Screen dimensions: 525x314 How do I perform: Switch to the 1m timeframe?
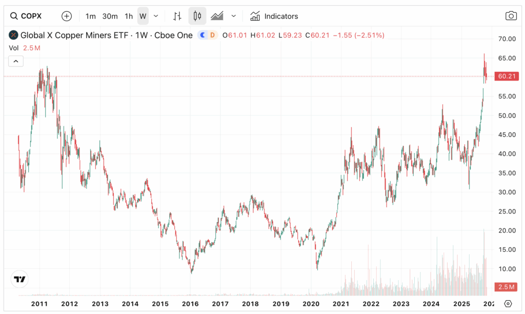coord(91,16)
